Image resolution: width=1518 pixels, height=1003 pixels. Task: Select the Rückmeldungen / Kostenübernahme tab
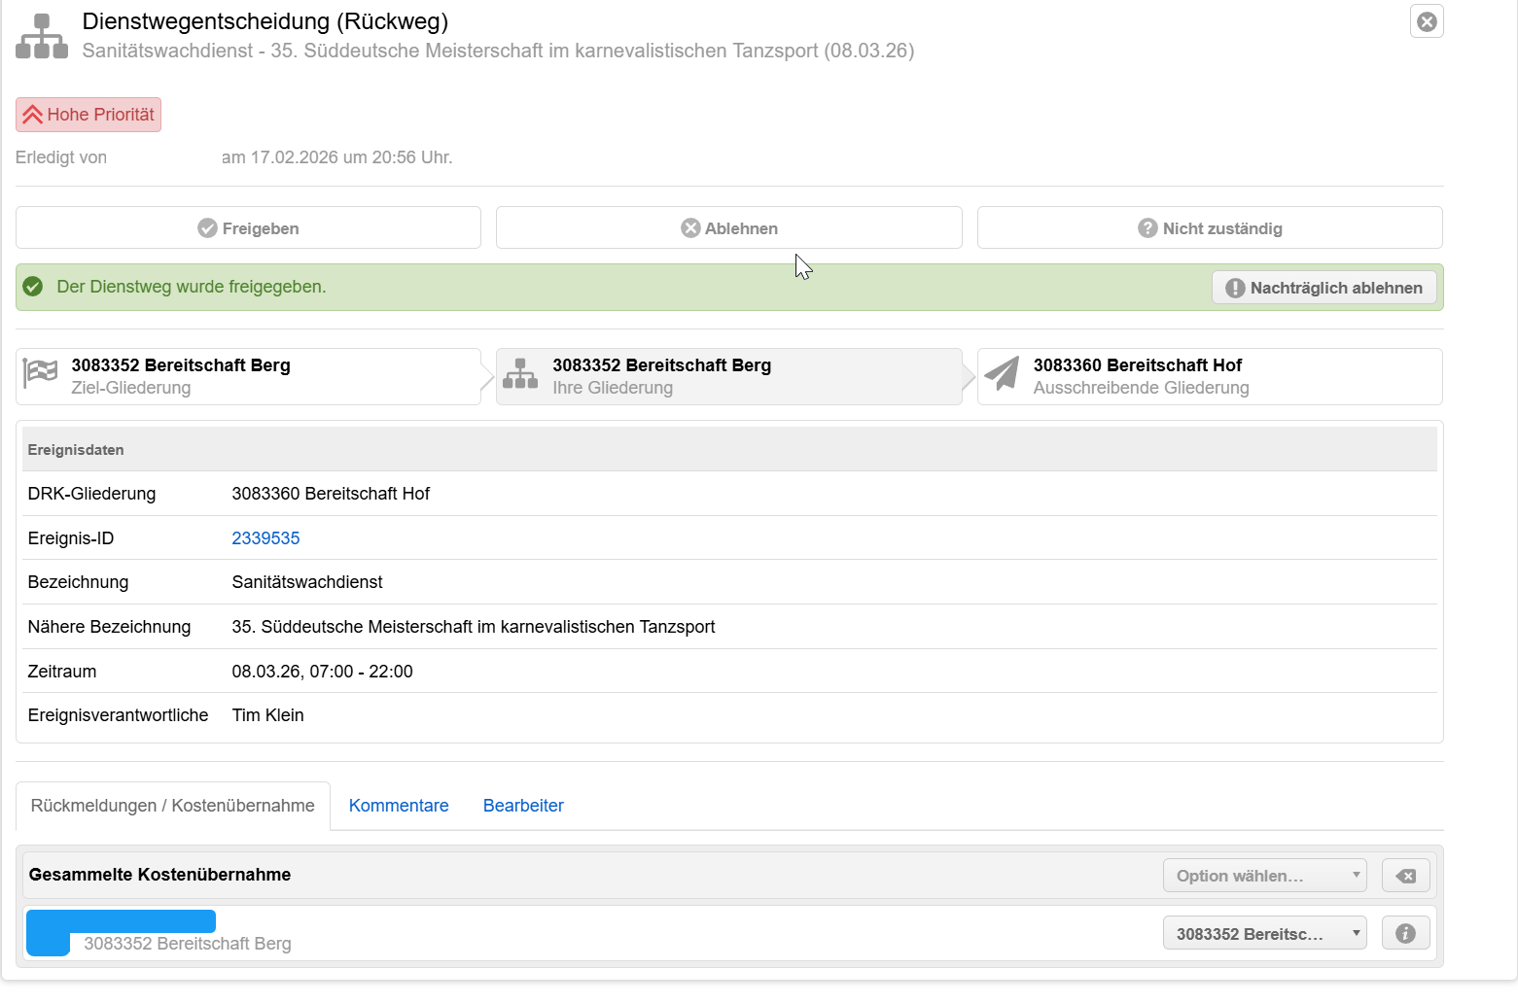[173, 806]
